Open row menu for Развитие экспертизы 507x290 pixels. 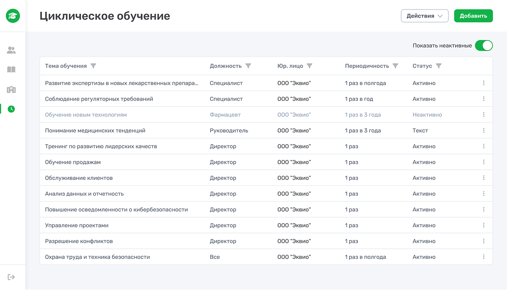484,83
